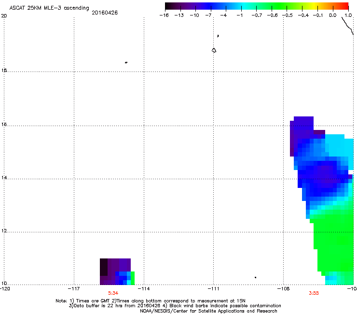Viewport: 357px width, 314px height.
Task: Click the cyan section of the color scale
Action: pyautogui.click(x=243, y=6)
